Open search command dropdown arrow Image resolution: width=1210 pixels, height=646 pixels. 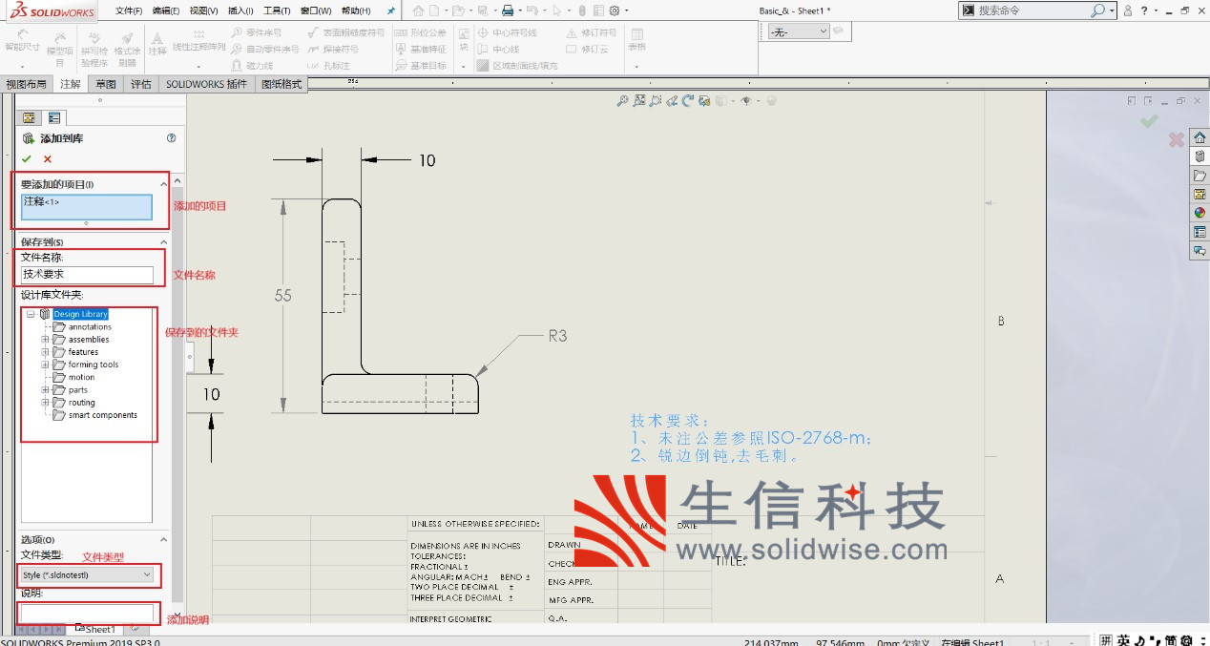pos(1113,10)
